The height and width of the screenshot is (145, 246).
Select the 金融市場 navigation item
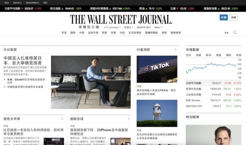coord(93,33)
